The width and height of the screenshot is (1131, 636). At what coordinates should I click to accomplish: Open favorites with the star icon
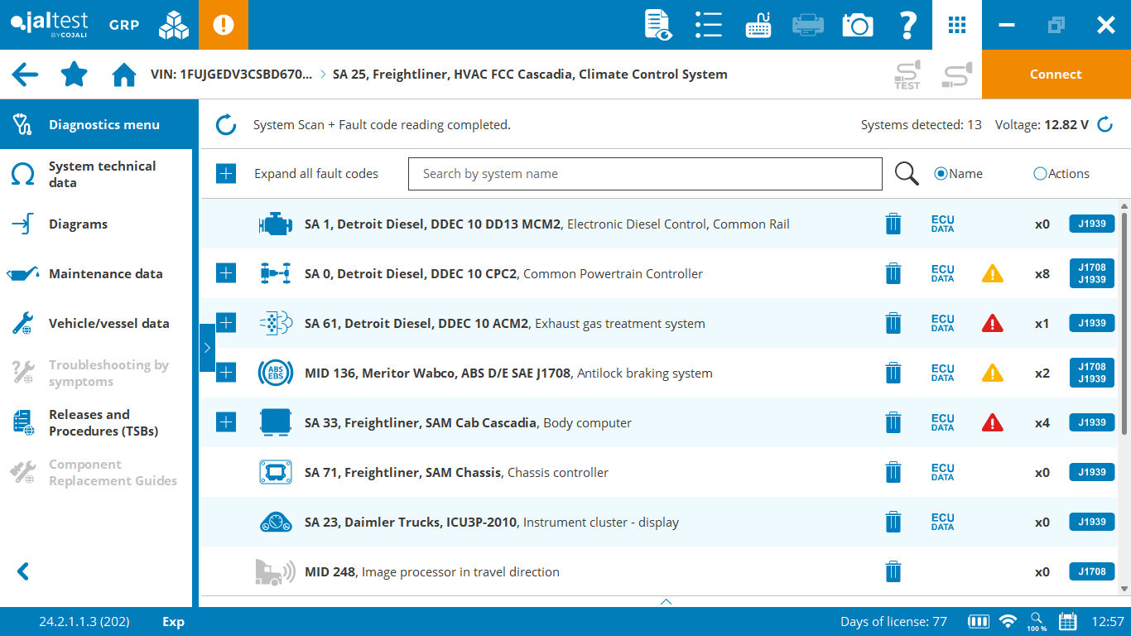click(75, 74)
